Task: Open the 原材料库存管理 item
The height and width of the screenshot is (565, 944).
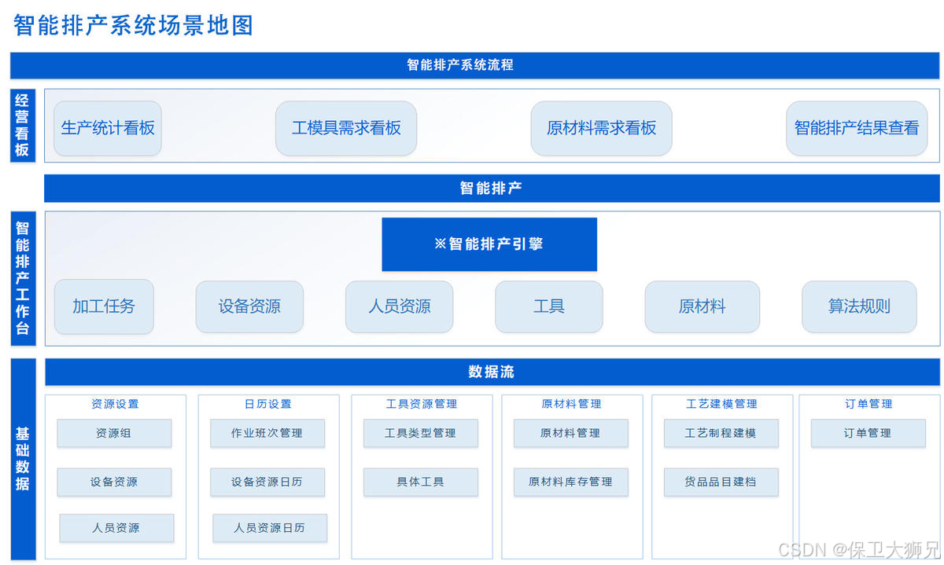Action: tap(571, 482)
